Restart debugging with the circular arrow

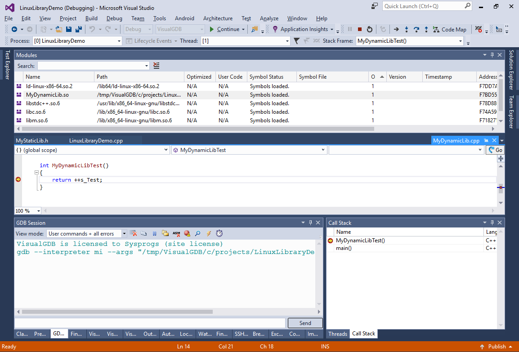click(370, 29)
